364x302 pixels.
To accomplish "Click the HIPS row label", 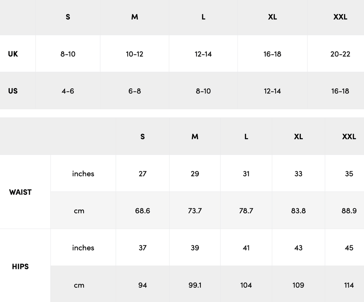I will pyautogui.click(x=20, y=266).
